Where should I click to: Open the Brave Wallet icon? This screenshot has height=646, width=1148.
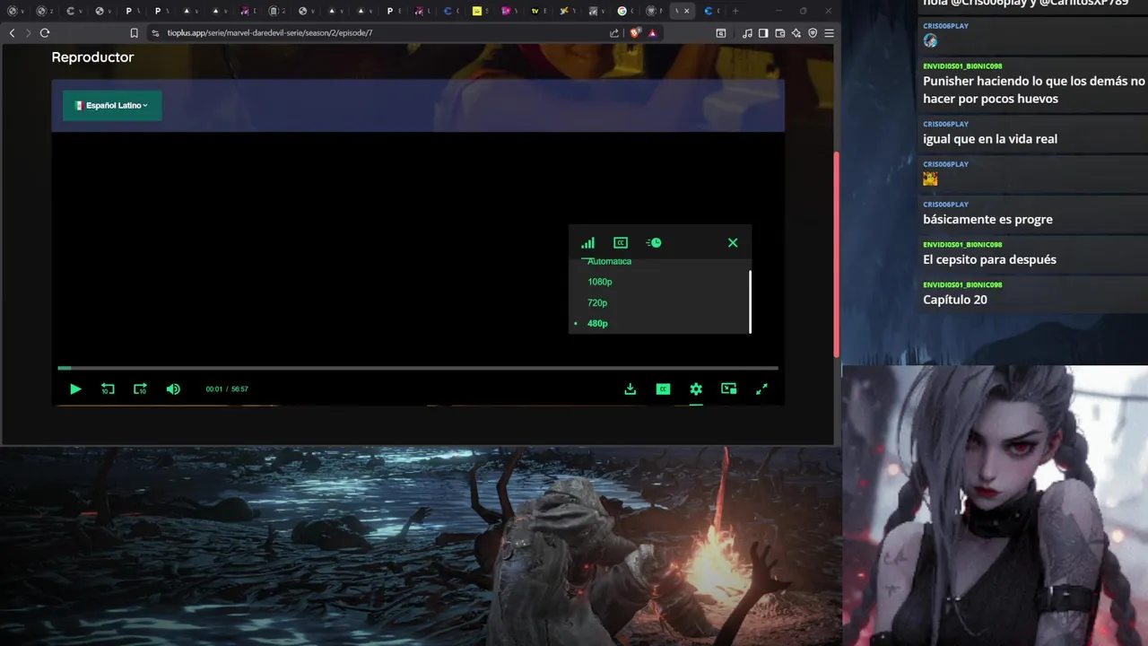tap(780, 33)
